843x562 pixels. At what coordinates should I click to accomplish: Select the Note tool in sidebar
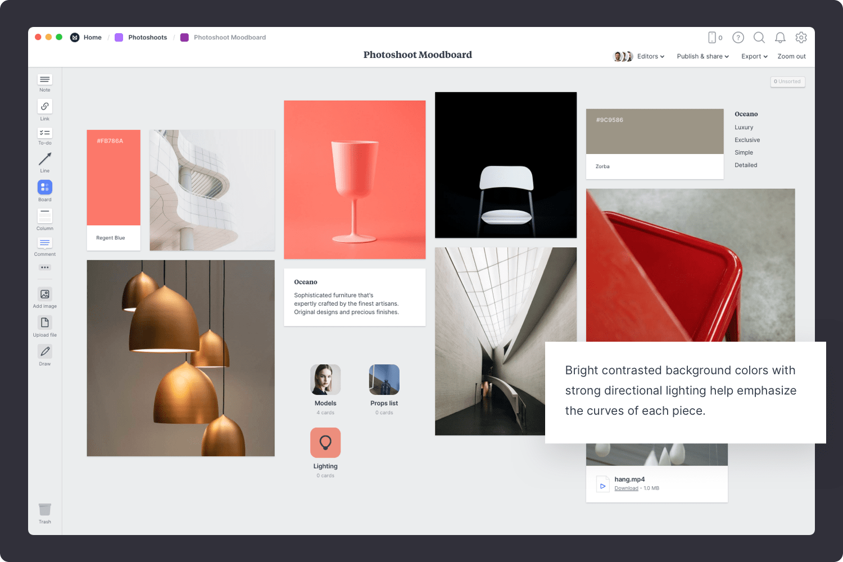45,80
